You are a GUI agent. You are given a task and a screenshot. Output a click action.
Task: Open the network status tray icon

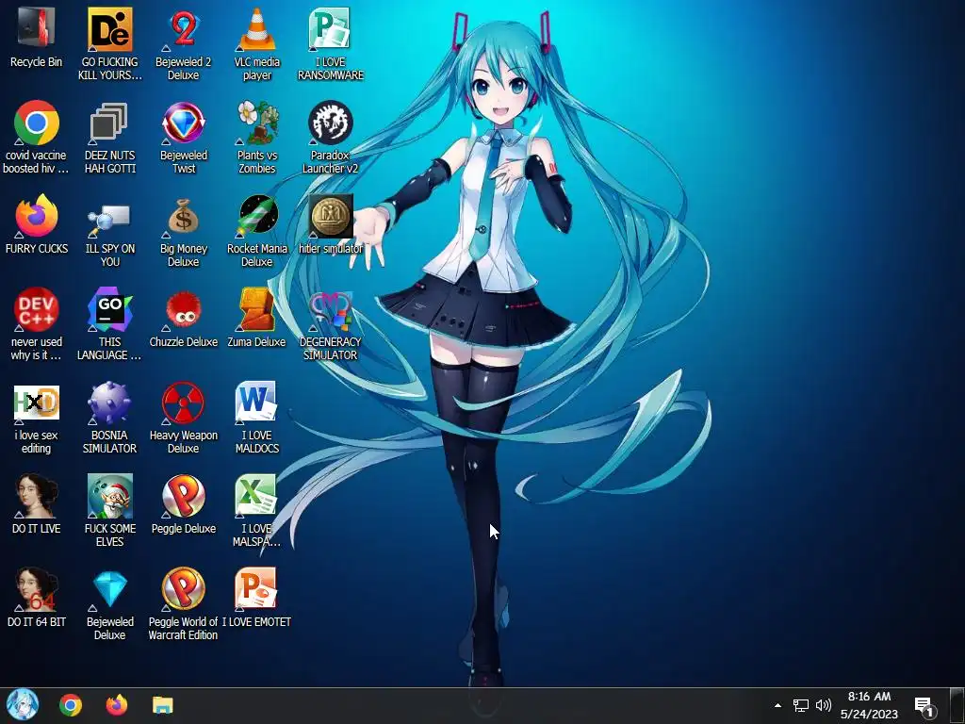pos(801,705)
